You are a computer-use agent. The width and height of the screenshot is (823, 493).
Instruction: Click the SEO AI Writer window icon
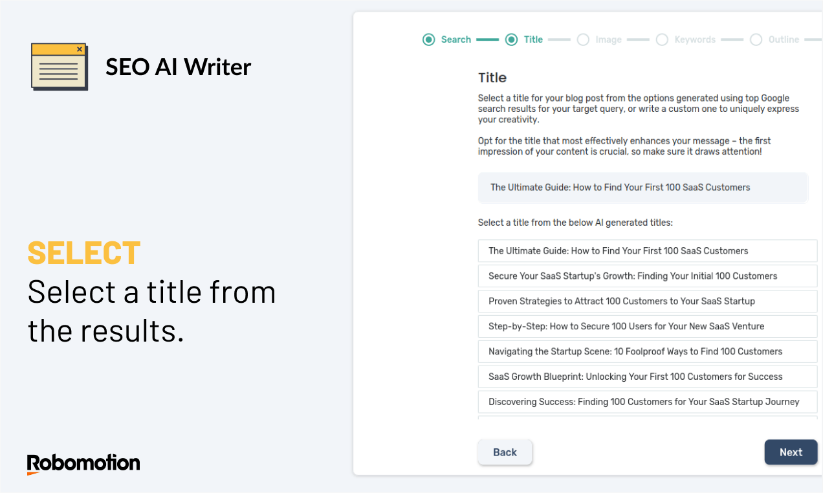pyautogui.click(x=60, y=66)
